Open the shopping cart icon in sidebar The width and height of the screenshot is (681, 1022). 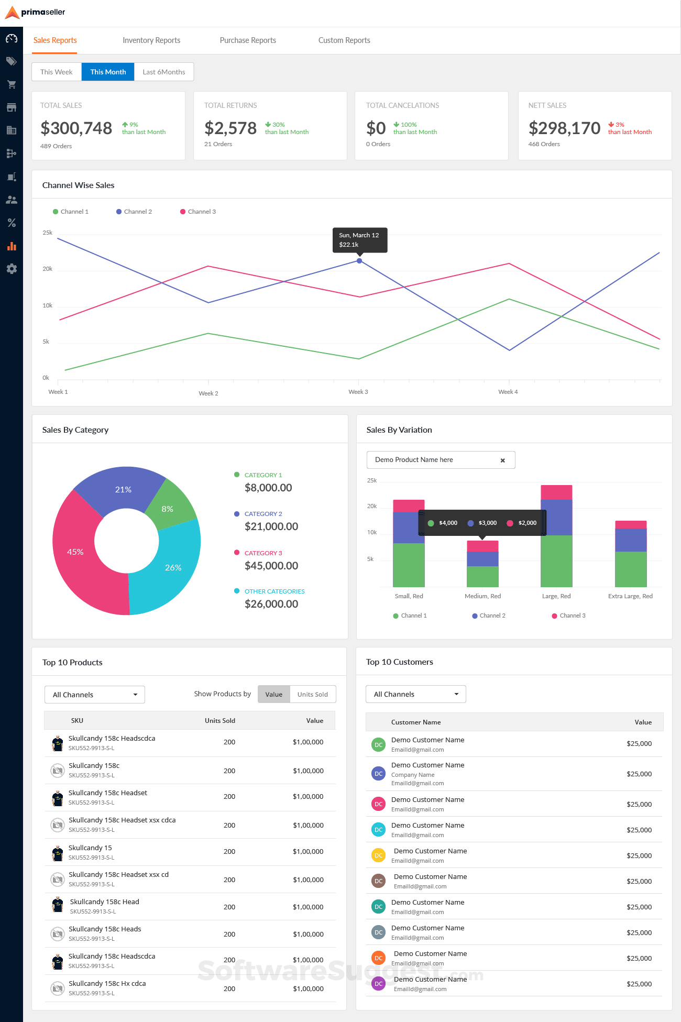[x=12, y=84]
